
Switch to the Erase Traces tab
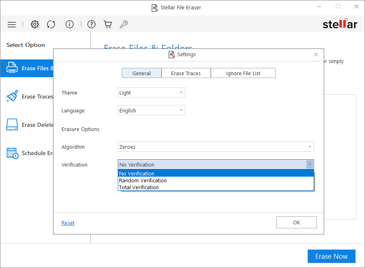(186, 73)
